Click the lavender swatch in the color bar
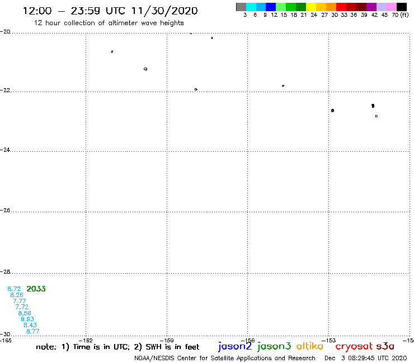Viewport: 414px width, 363px height. (x=381, y=7)
